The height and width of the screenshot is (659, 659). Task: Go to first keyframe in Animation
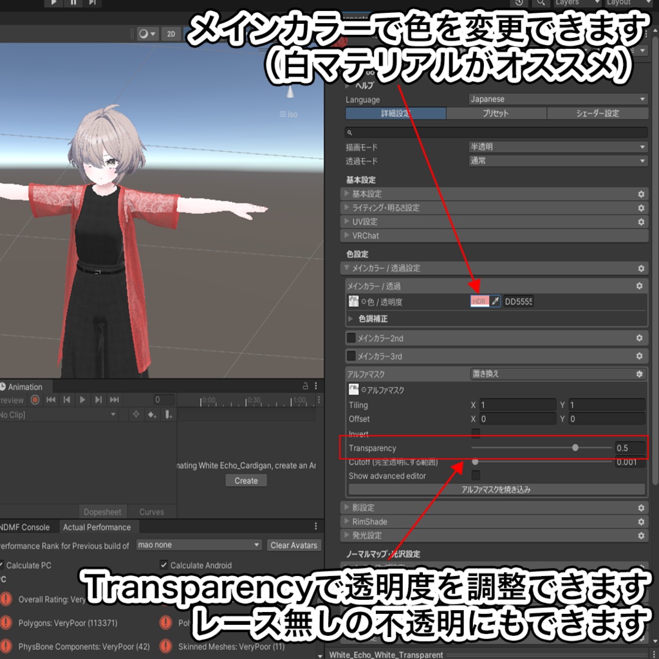point(51,400)
